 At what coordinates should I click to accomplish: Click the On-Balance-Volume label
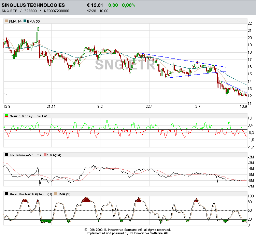(x=25, y=155)
